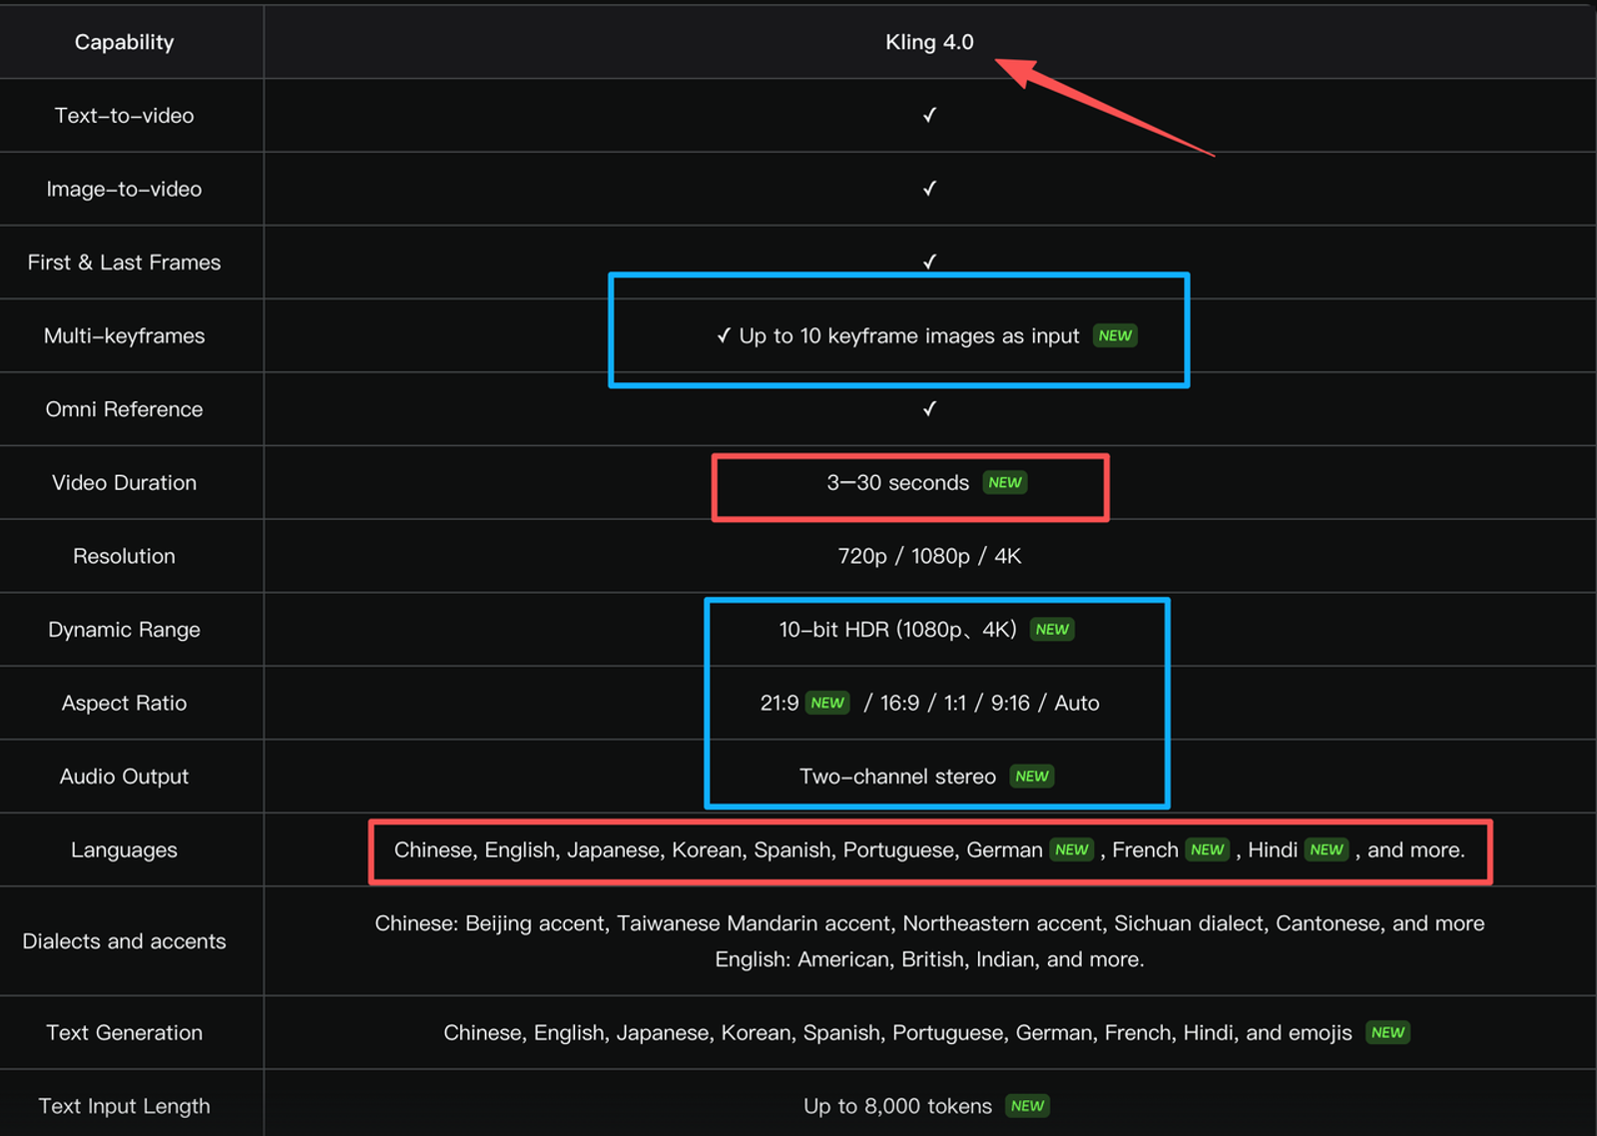
Task: Click the Dialects and accents label
Action: click(124, 941)
